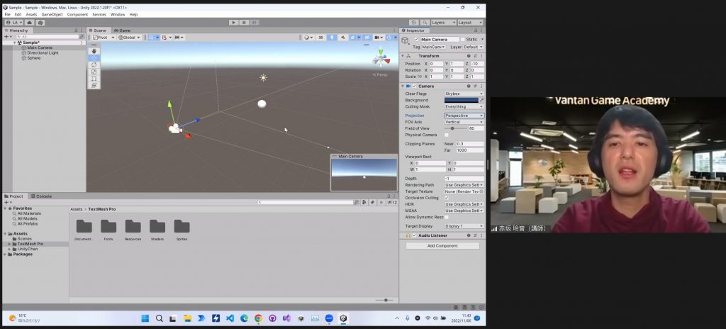
Task: Toggle hidden objects visibility icon in Scene
Action: tap(367, 37)
